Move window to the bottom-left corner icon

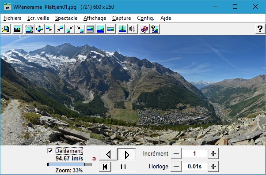click(x=70, y=29)
